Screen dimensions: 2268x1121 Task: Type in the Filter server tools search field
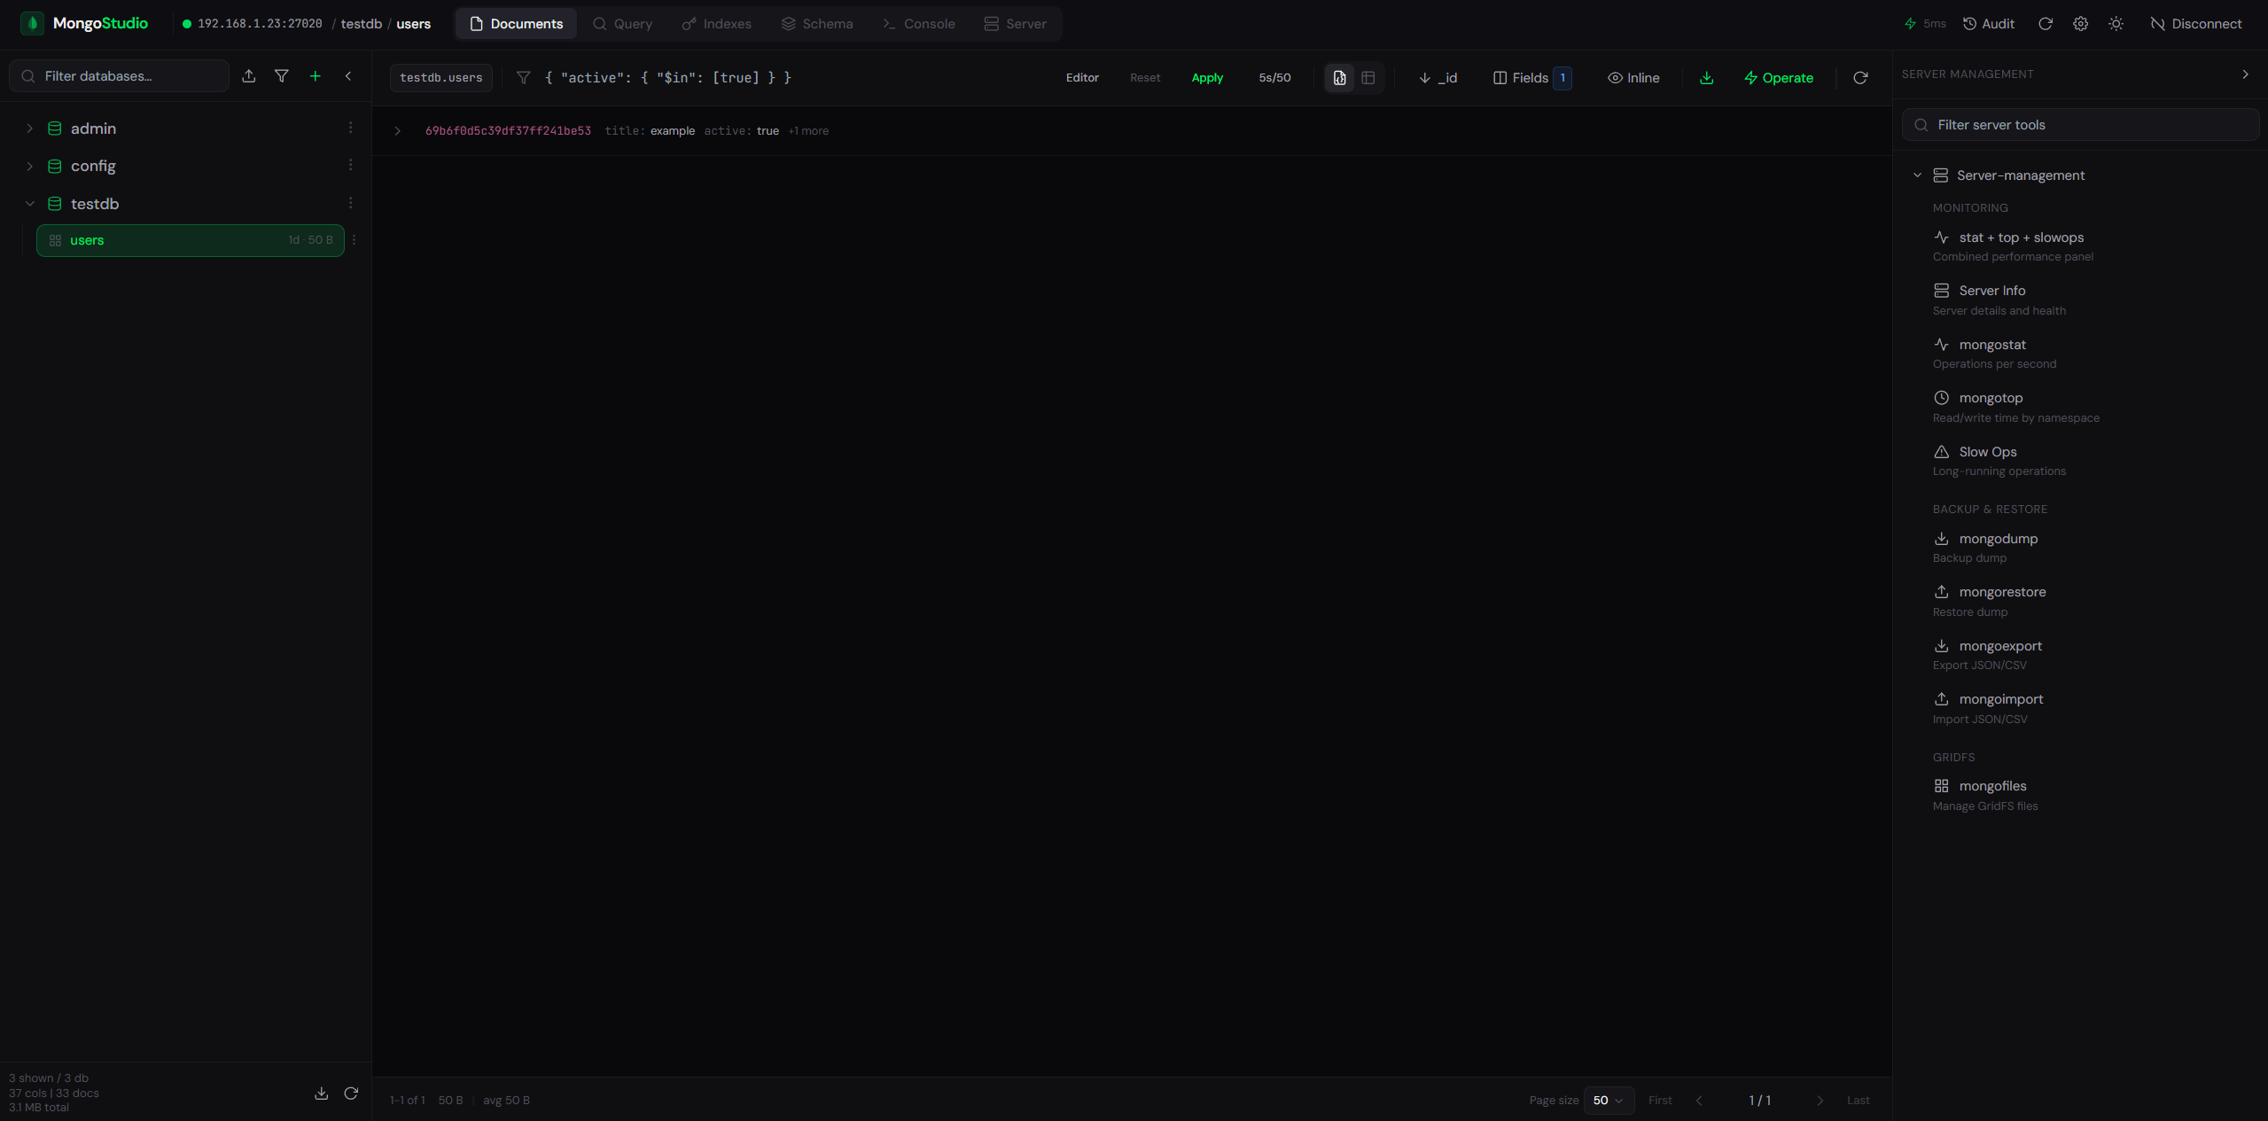tap(2079, 124)
